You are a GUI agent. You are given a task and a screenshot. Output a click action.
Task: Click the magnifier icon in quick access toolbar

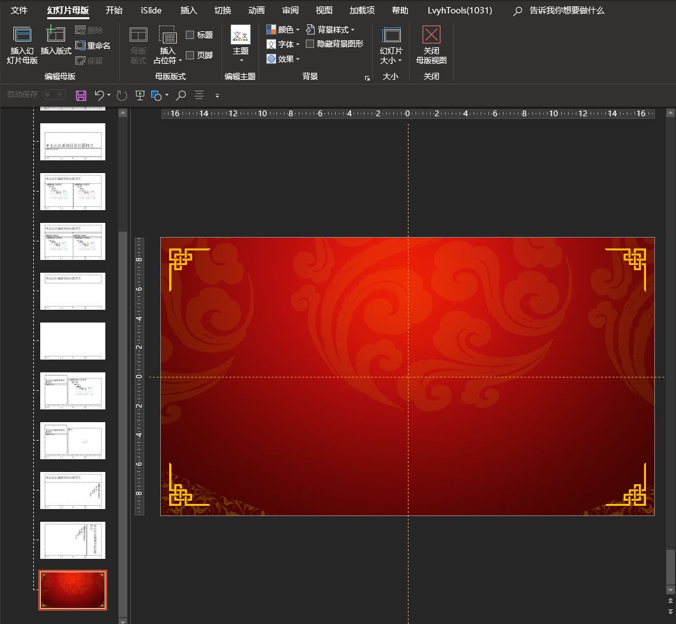[181, 95]
